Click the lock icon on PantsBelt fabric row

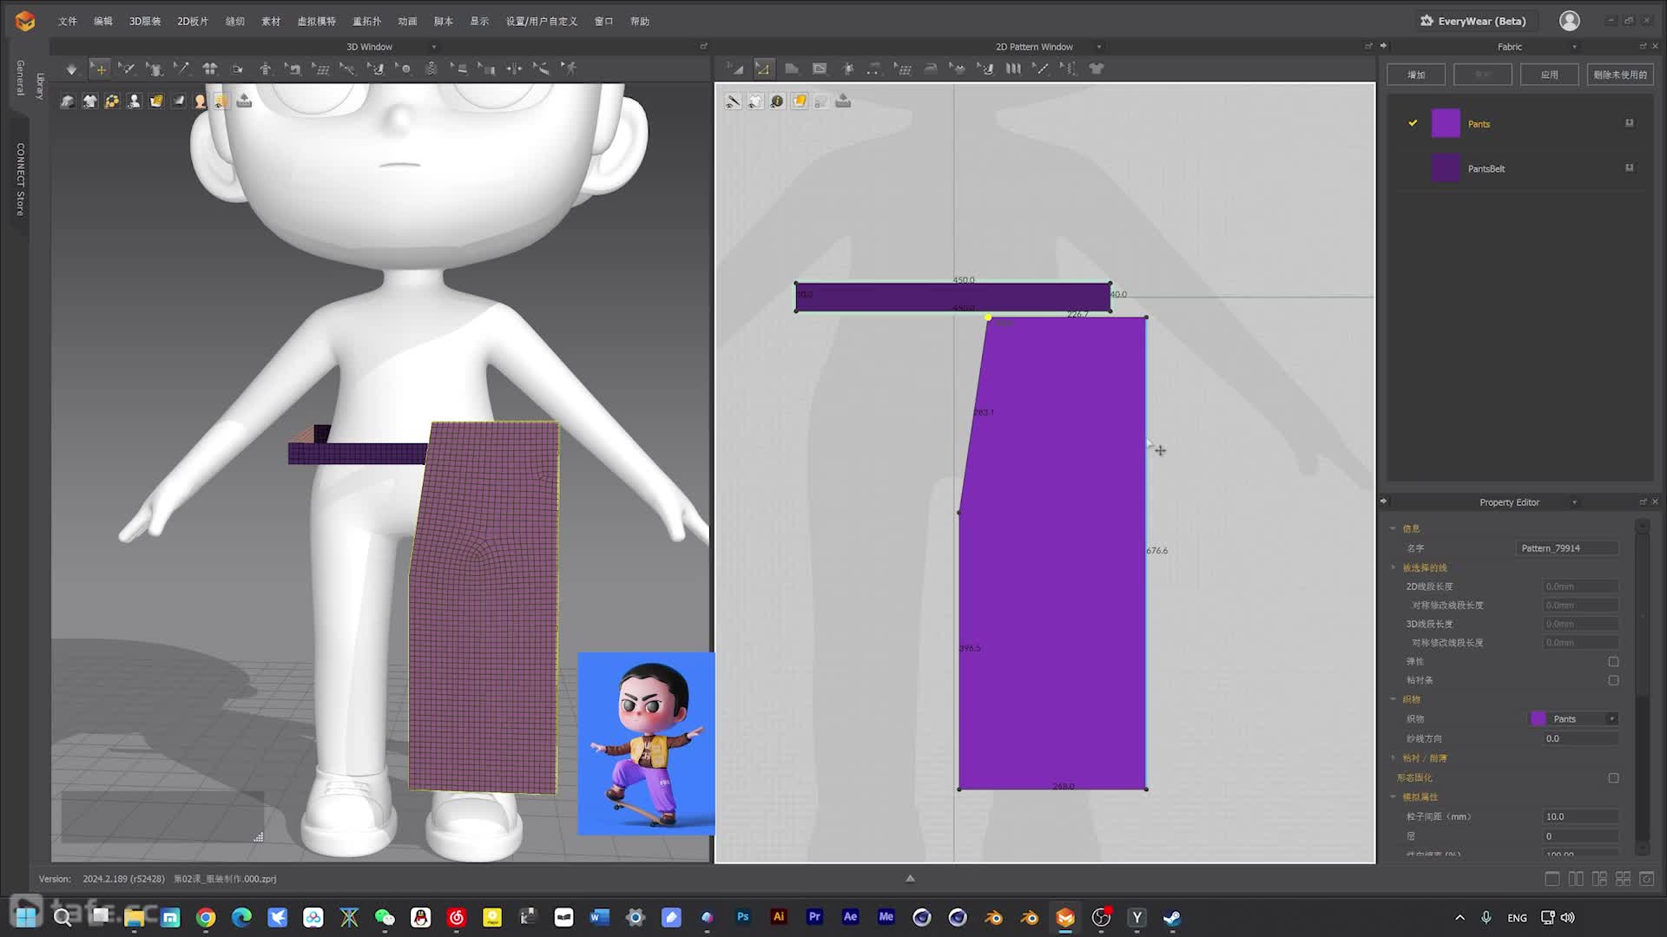pyautogui.click(x=1630, y=167)
